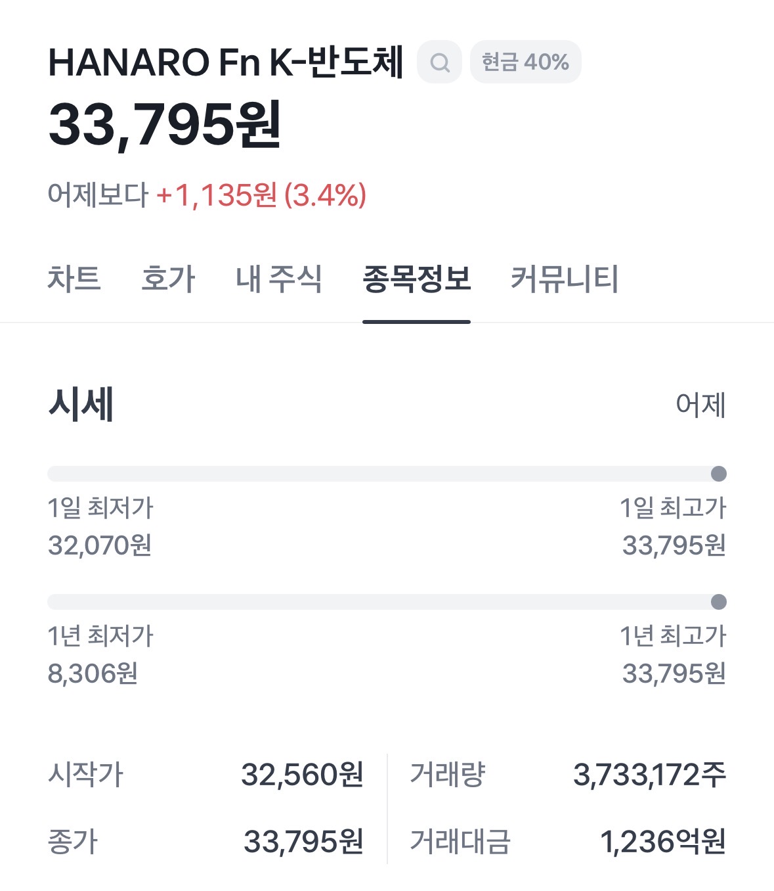Select the 종목정보 tab

(416, 279)
